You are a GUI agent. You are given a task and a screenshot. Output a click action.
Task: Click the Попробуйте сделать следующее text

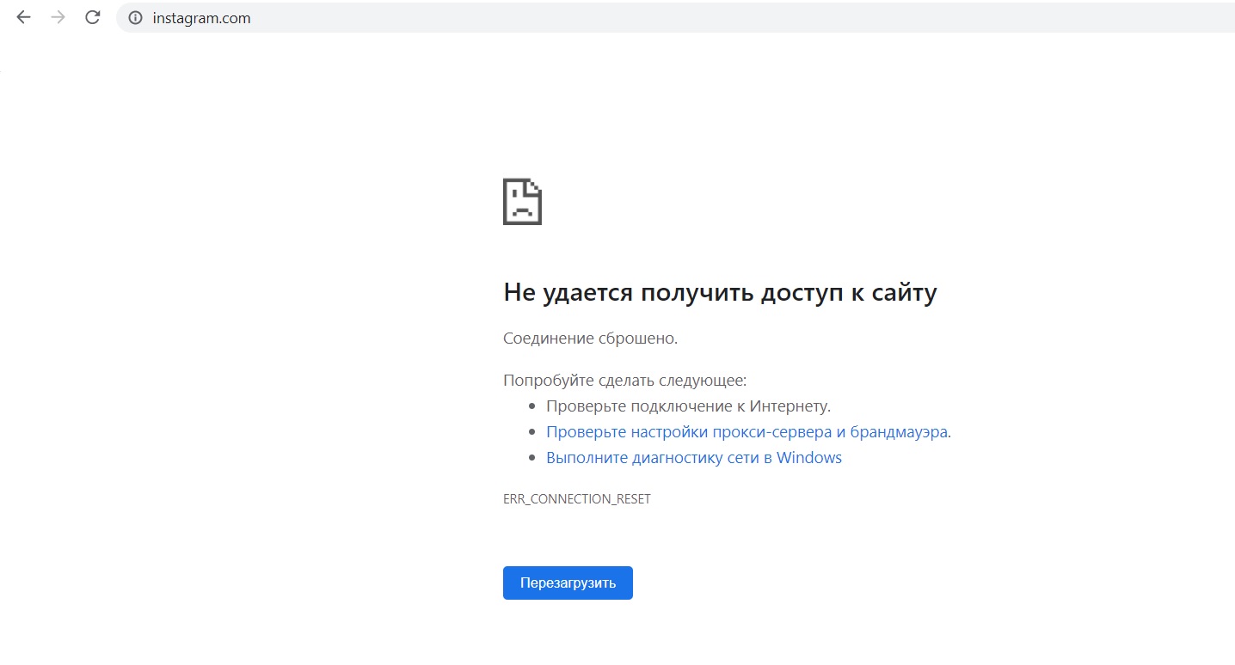[624, 381]
